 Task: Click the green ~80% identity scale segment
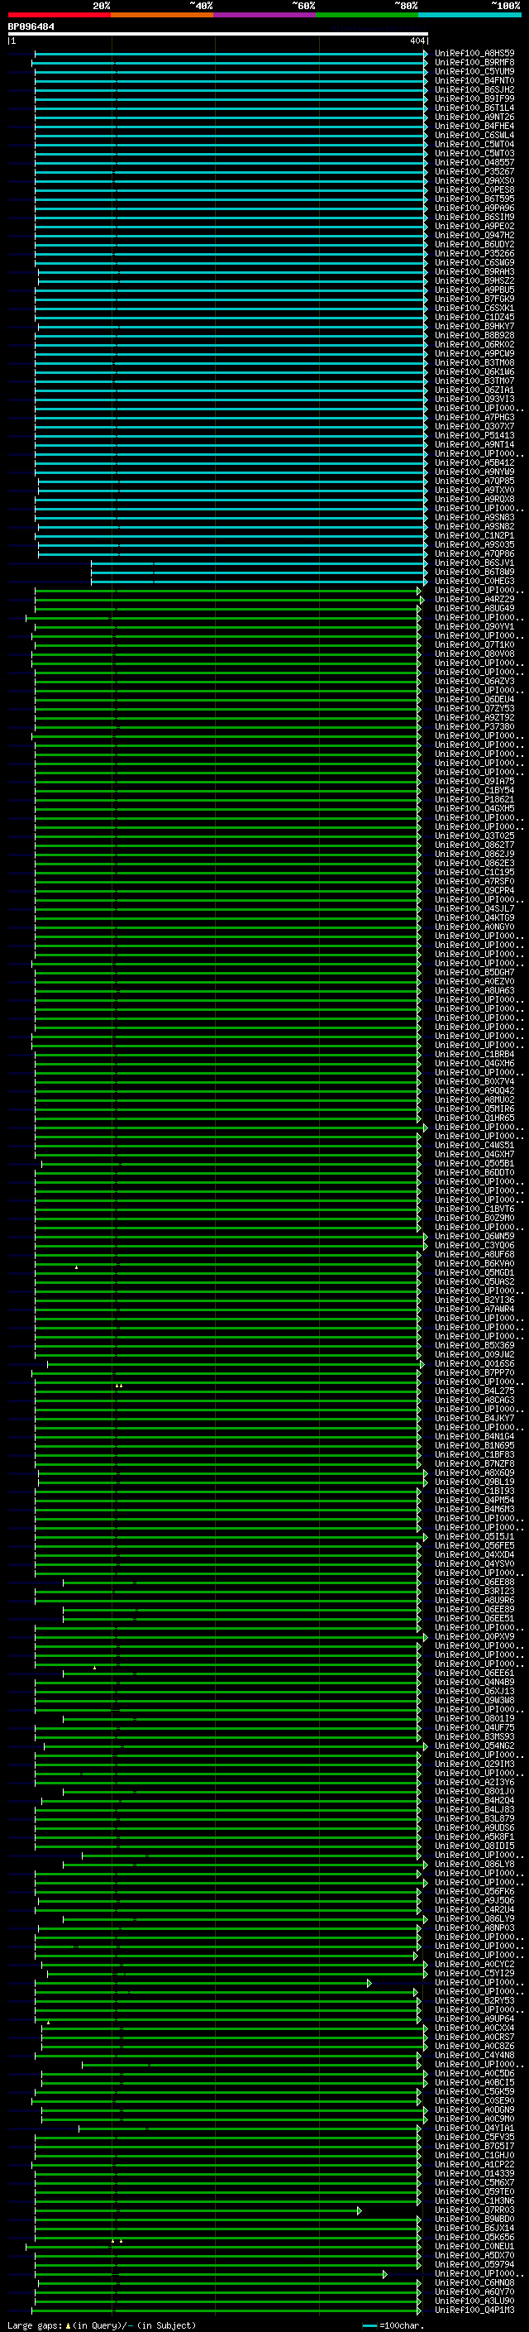coord(367,15)
